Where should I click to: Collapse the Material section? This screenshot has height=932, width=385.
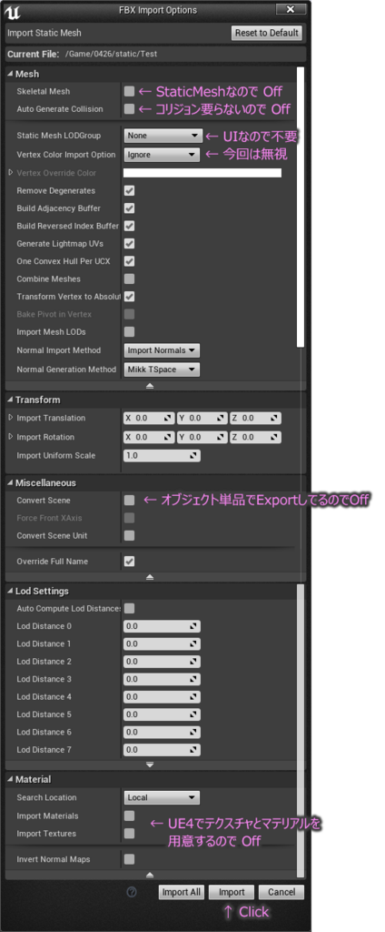[x=11, y=779]
